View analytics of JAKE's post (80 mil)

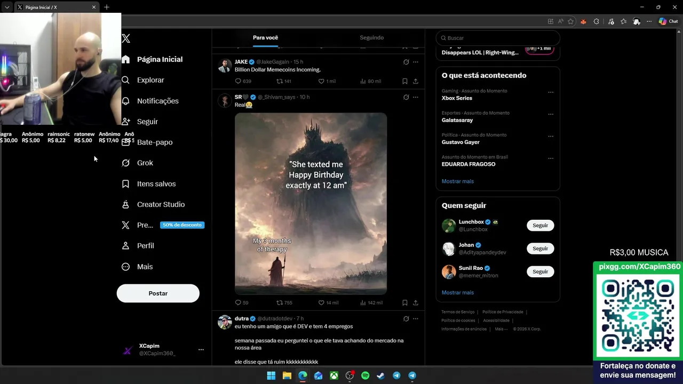[x=370, y=81]
